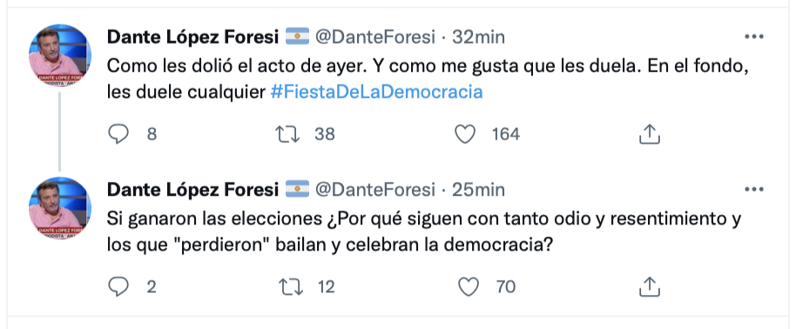Screen dimensions: 796x329
Task: Click the 32min timestamp of first tweet
Action: click(478, 37)
